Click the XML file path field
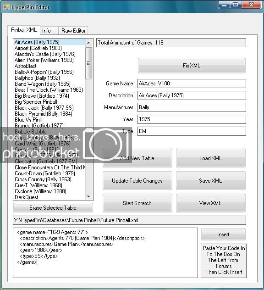This screenshot has width=264, height=290. coord(129,220)
